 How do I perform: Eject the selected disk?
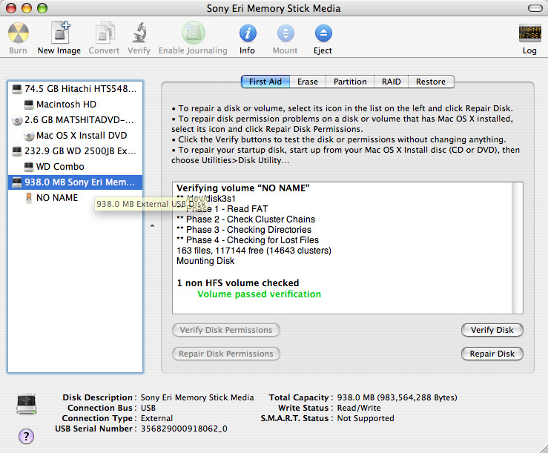[323, 34]
